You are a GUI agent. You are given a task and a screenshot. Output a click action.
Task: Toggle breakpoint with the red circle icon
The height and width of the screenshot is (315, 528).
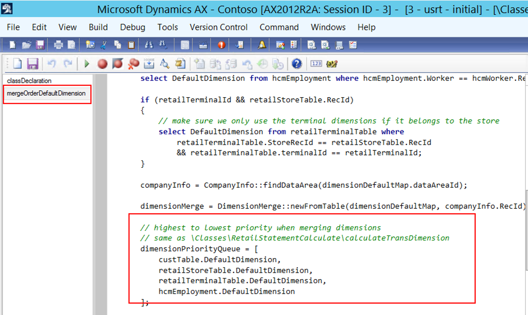tap(102, 64)
